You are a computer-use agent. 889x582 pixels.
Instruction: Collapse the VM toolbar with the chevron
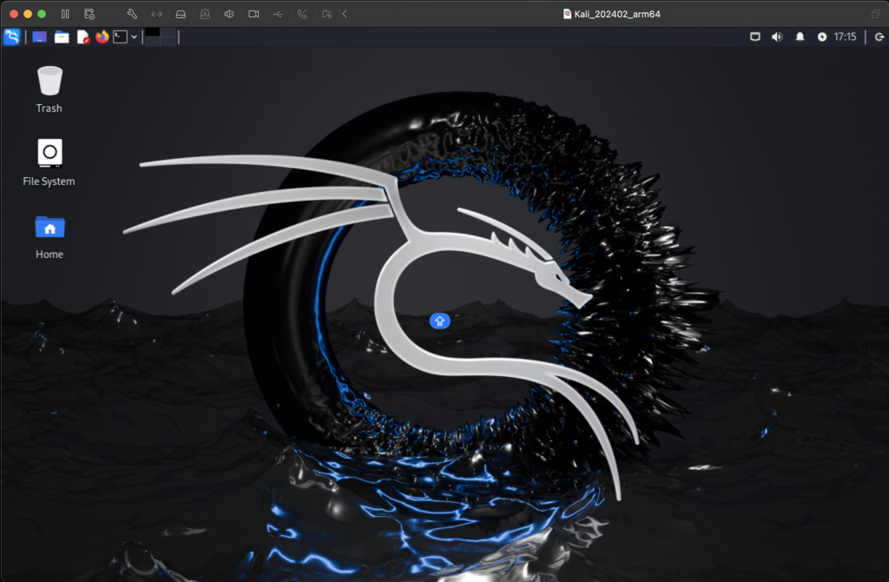point(345,14)
